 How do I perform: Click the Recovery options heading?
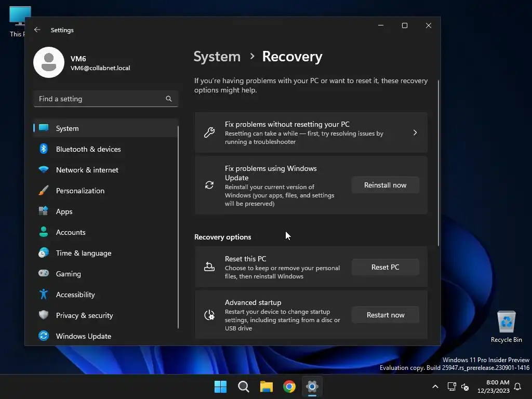[222, 237]
